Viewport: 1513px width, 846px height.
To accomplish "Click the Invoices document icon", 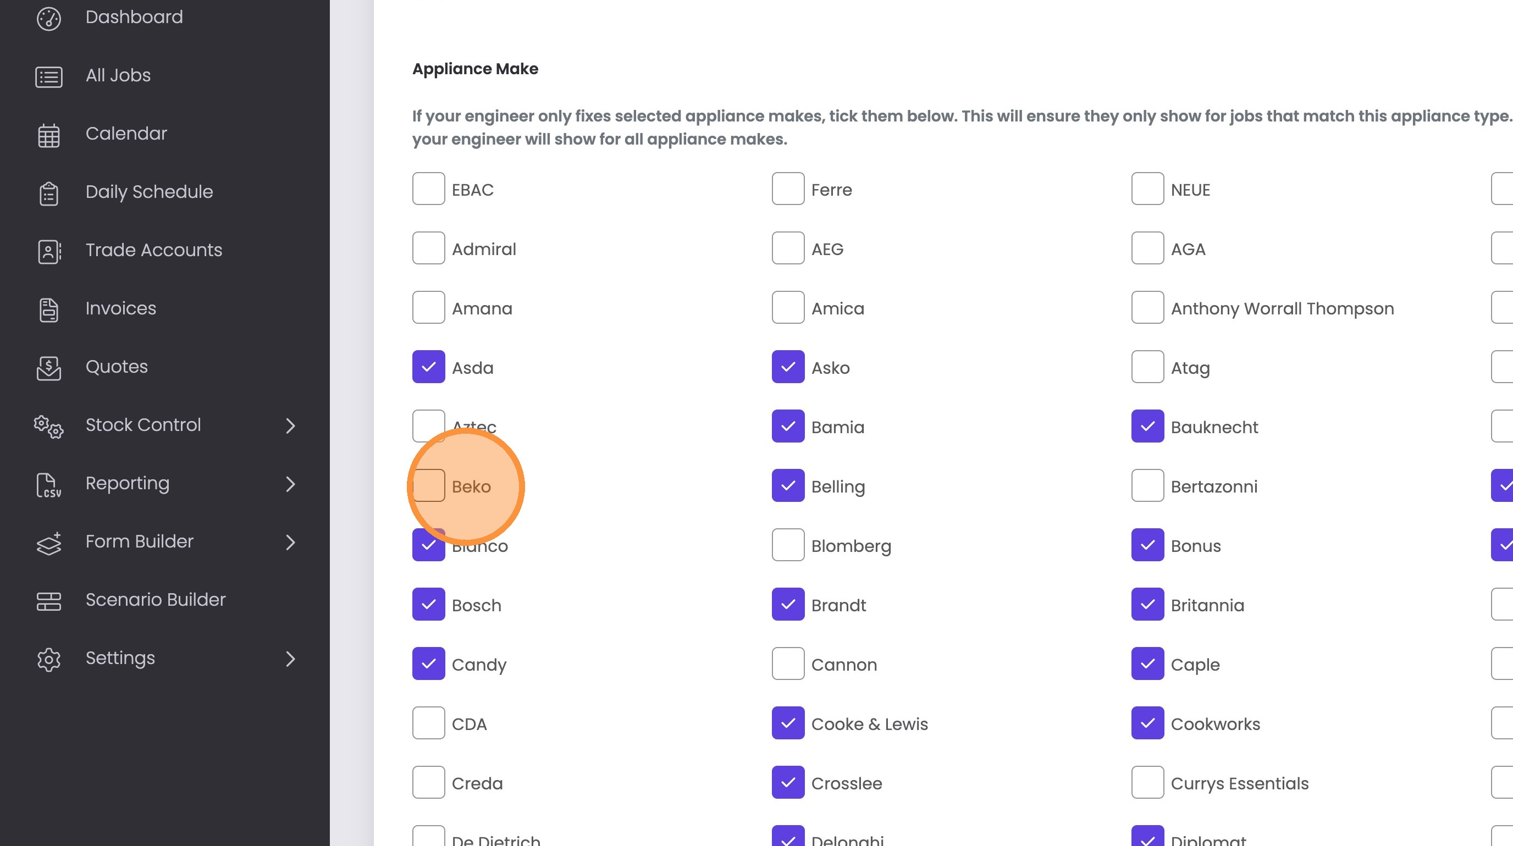I will pos(49,309).
